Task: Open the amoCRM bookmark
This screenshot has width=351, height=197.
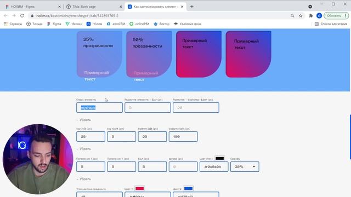Action: pos(116,24)
